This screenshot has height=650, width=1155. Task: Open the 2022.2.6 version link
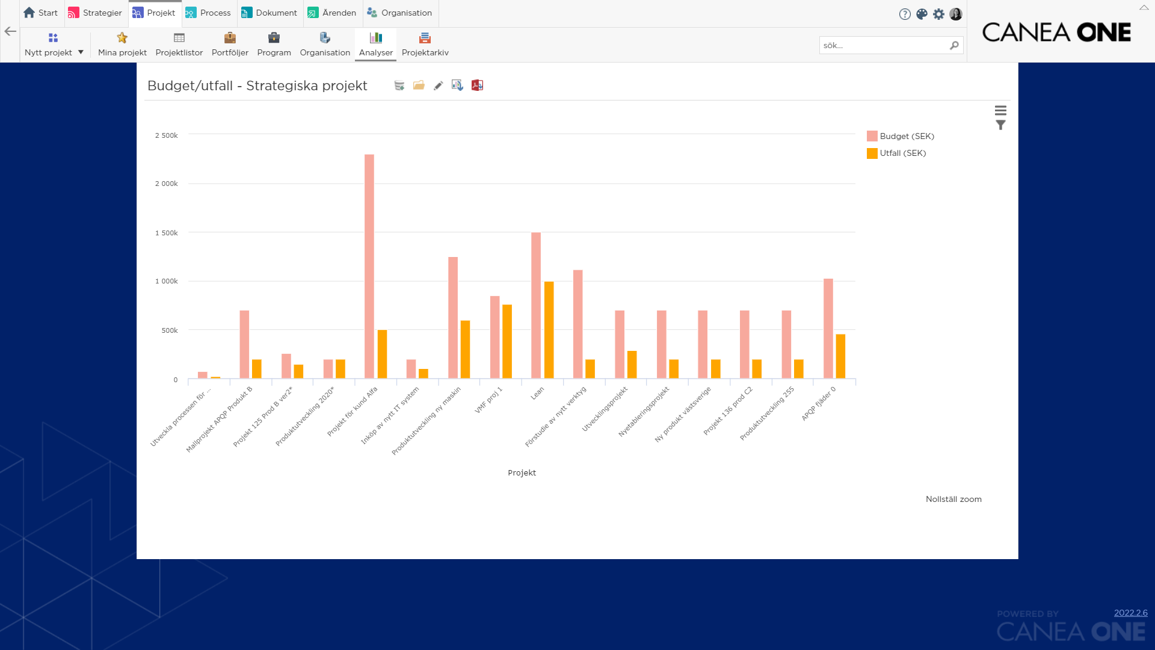1130,613
